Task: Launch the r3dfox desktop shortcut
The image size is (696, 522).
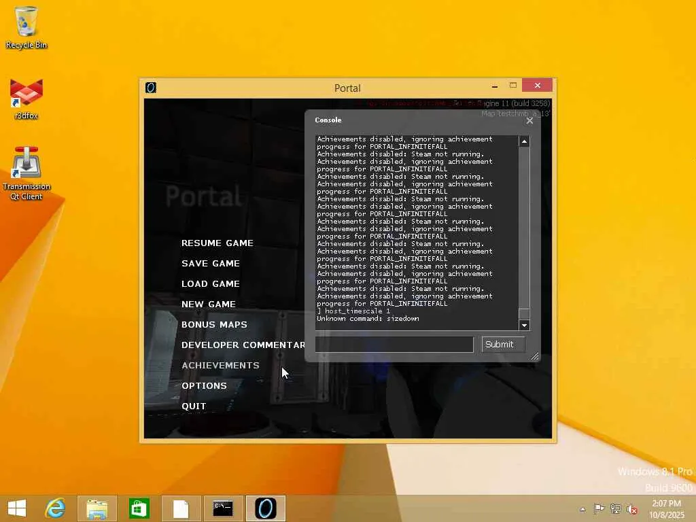Action: 27,99
